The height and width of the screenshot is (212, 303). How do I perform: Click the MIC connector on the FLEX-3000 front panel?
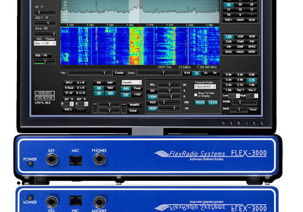pos(75,160)
